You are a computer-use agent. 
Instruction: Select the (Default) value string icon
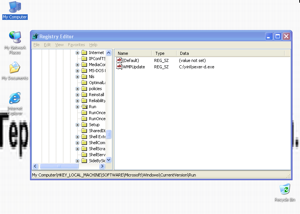(119, 60)
